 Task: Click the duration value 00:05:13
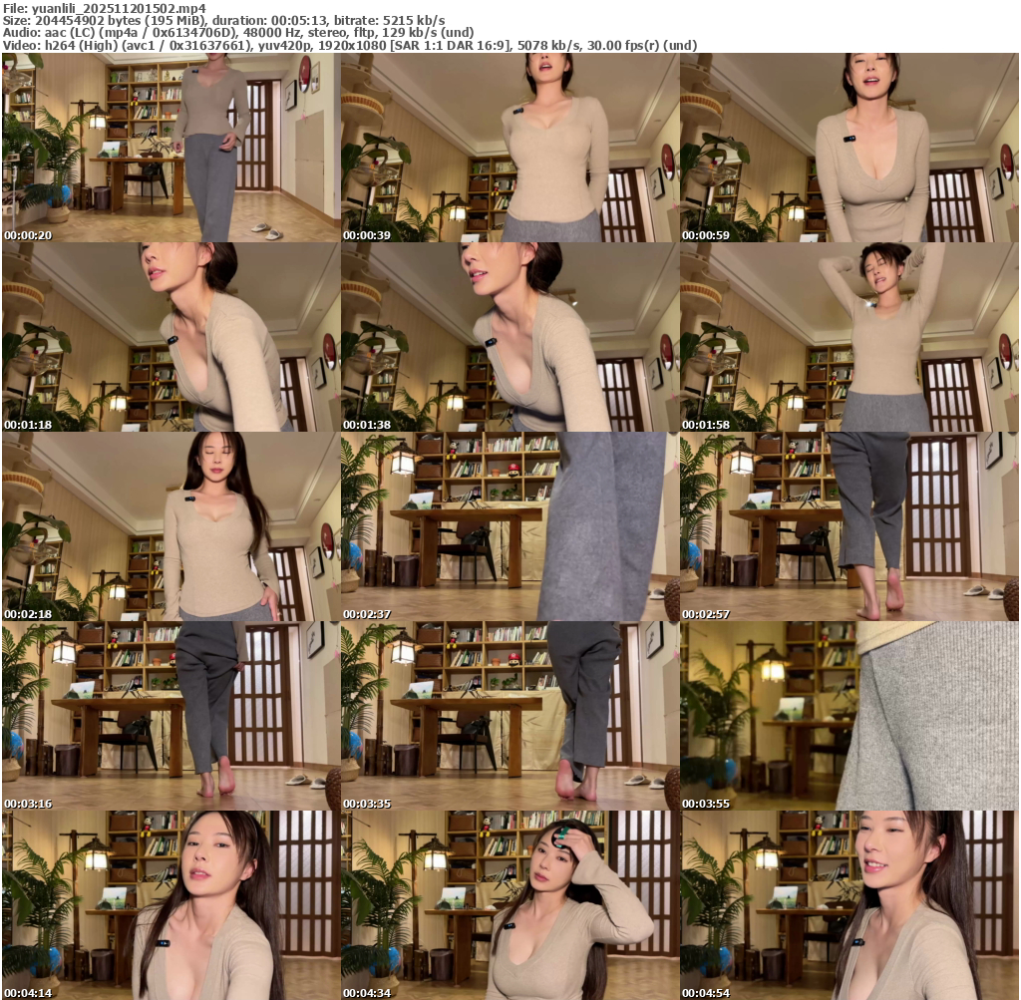tap(301, 21)
